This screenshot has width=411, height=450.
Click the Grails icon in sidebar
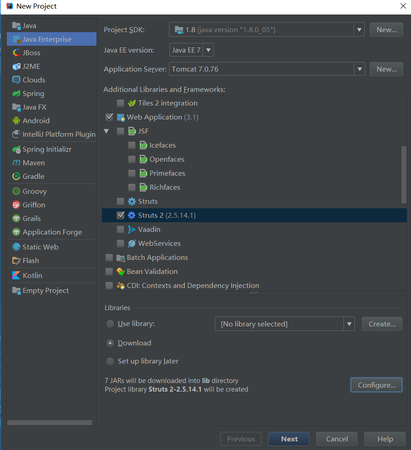click(16, 218)
